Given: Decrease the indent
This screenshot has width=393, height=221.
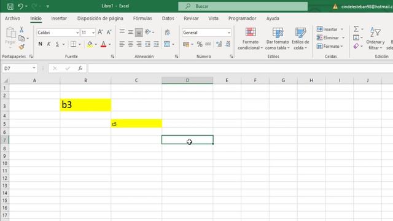Looking at the screenshot, I should pyautogui.click(x=147, y=44).
